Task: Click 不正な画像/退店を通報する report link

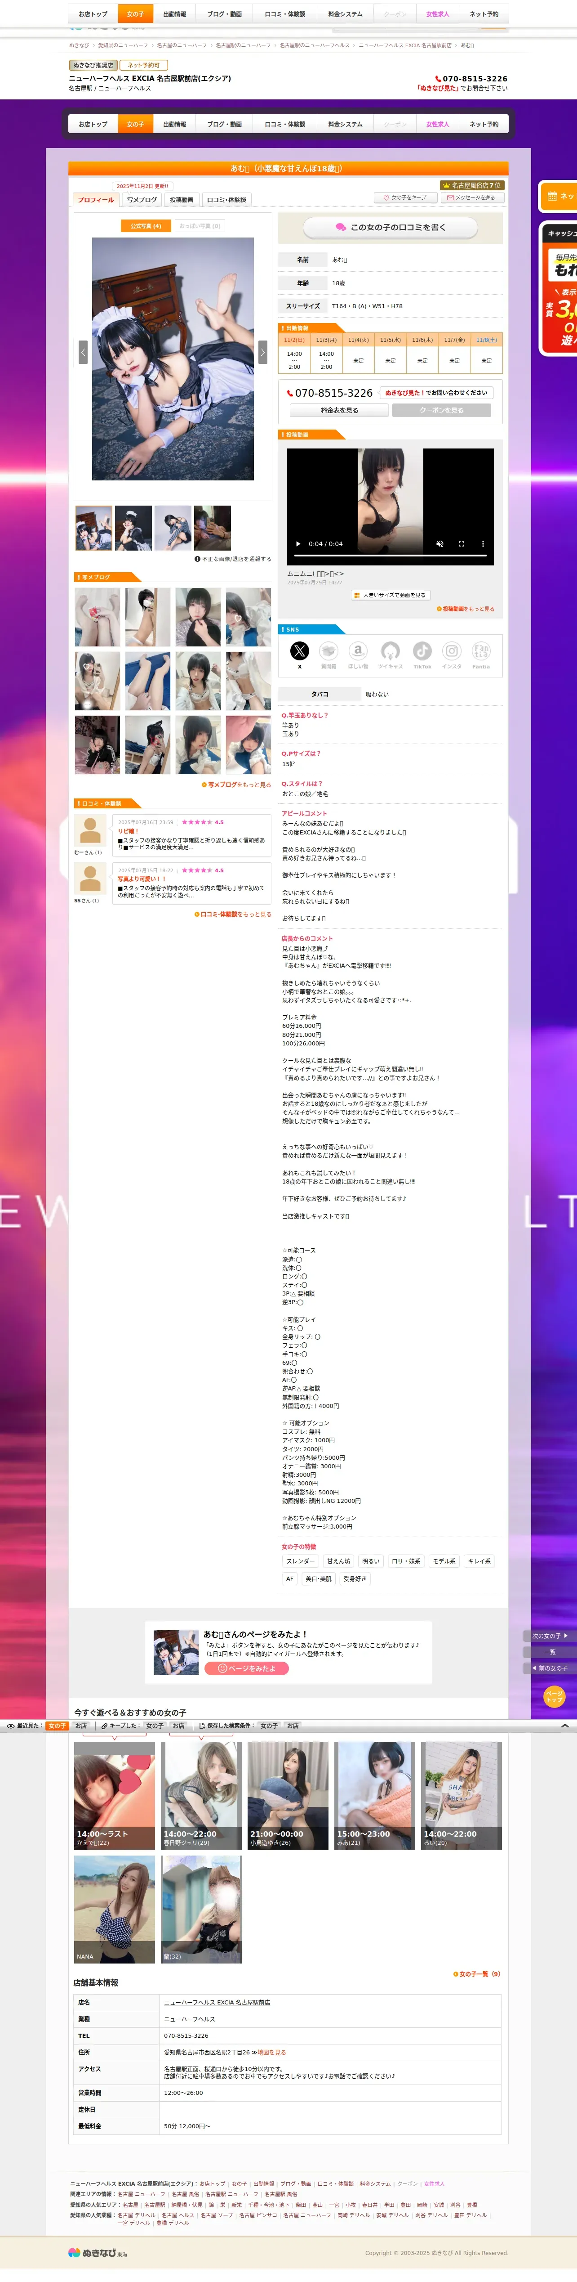Action: coord(233,559)
